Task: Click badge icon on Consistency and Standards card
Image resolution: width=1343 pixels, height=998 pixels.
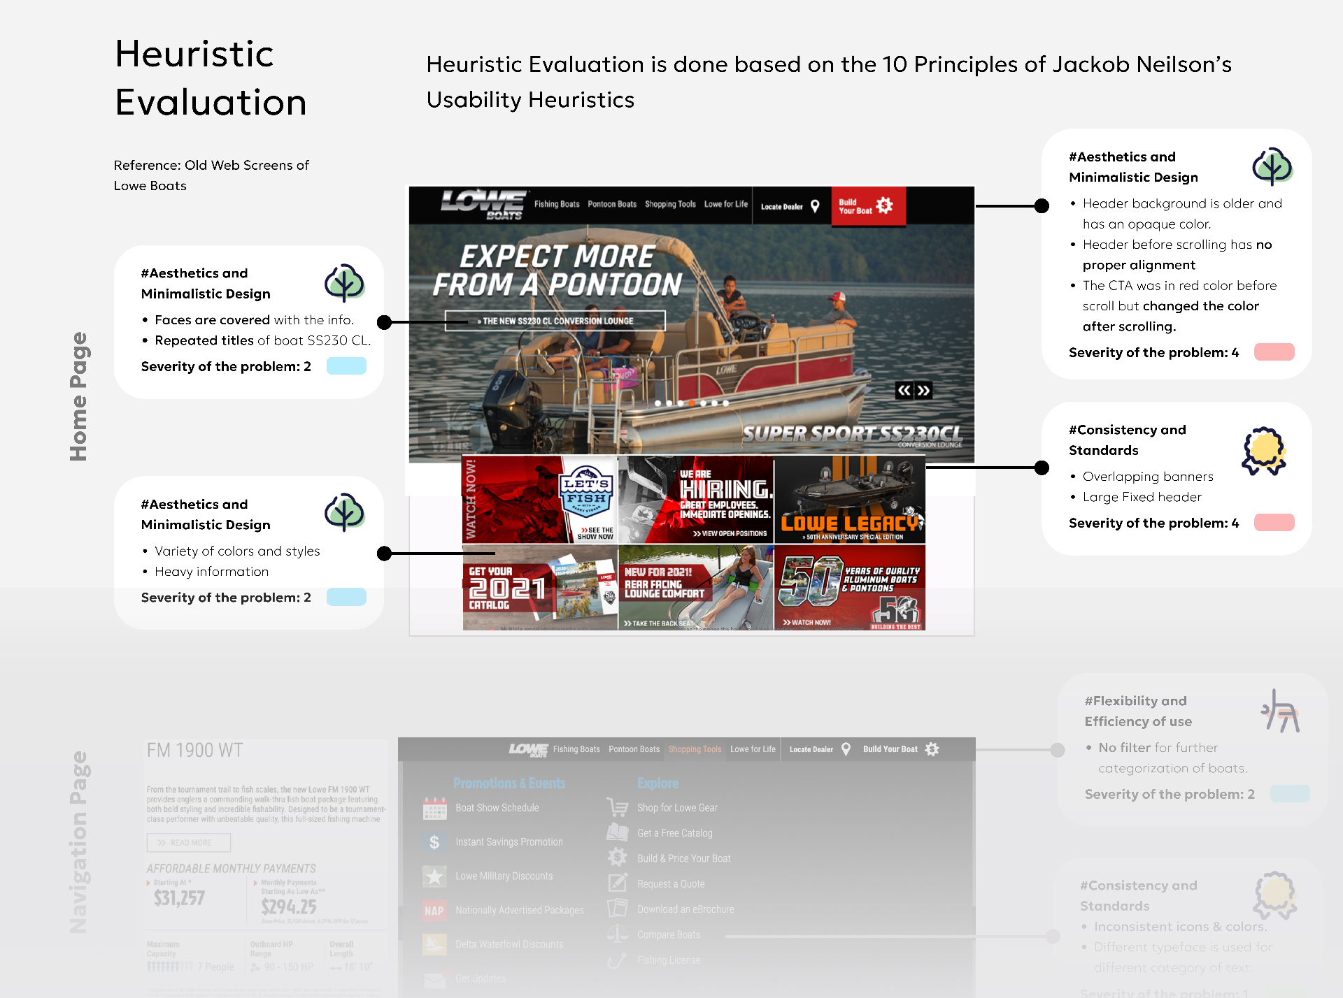Action: pos(1264,451)
